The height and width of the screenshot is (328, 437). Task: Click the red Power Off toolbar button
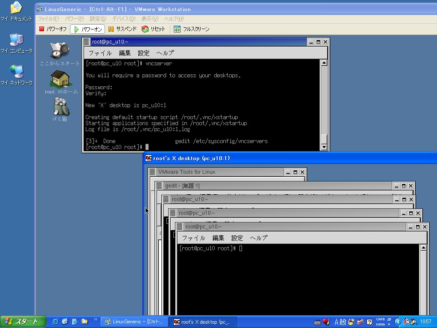click(x=53, y=29)
